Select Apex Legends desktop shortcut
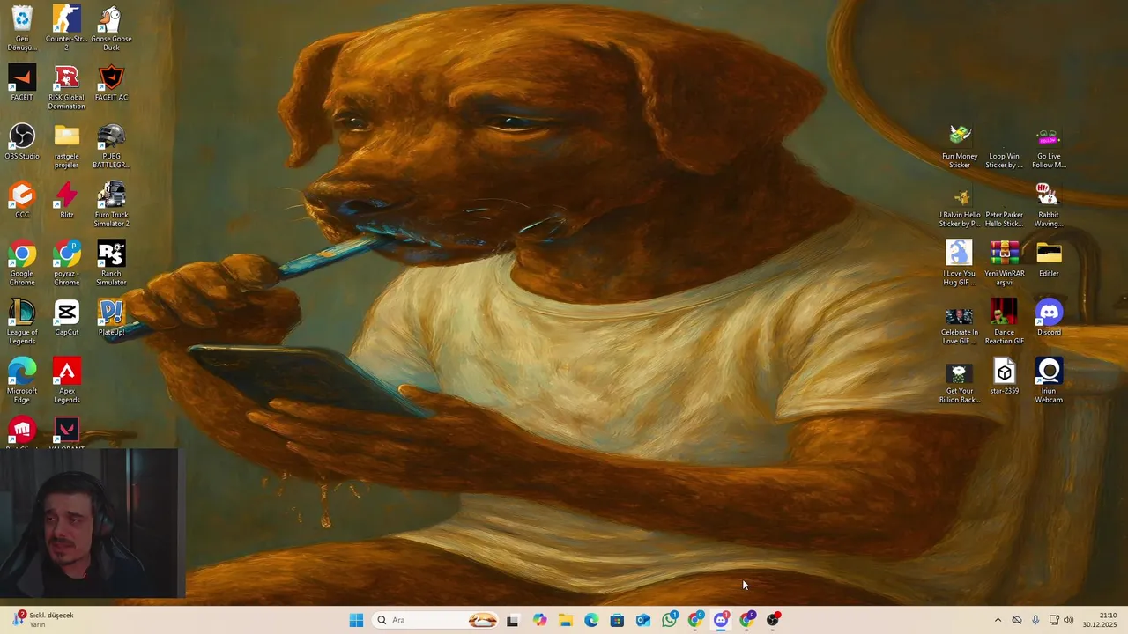The width and height of the screenshot is (1128, 634). (66, 380)
